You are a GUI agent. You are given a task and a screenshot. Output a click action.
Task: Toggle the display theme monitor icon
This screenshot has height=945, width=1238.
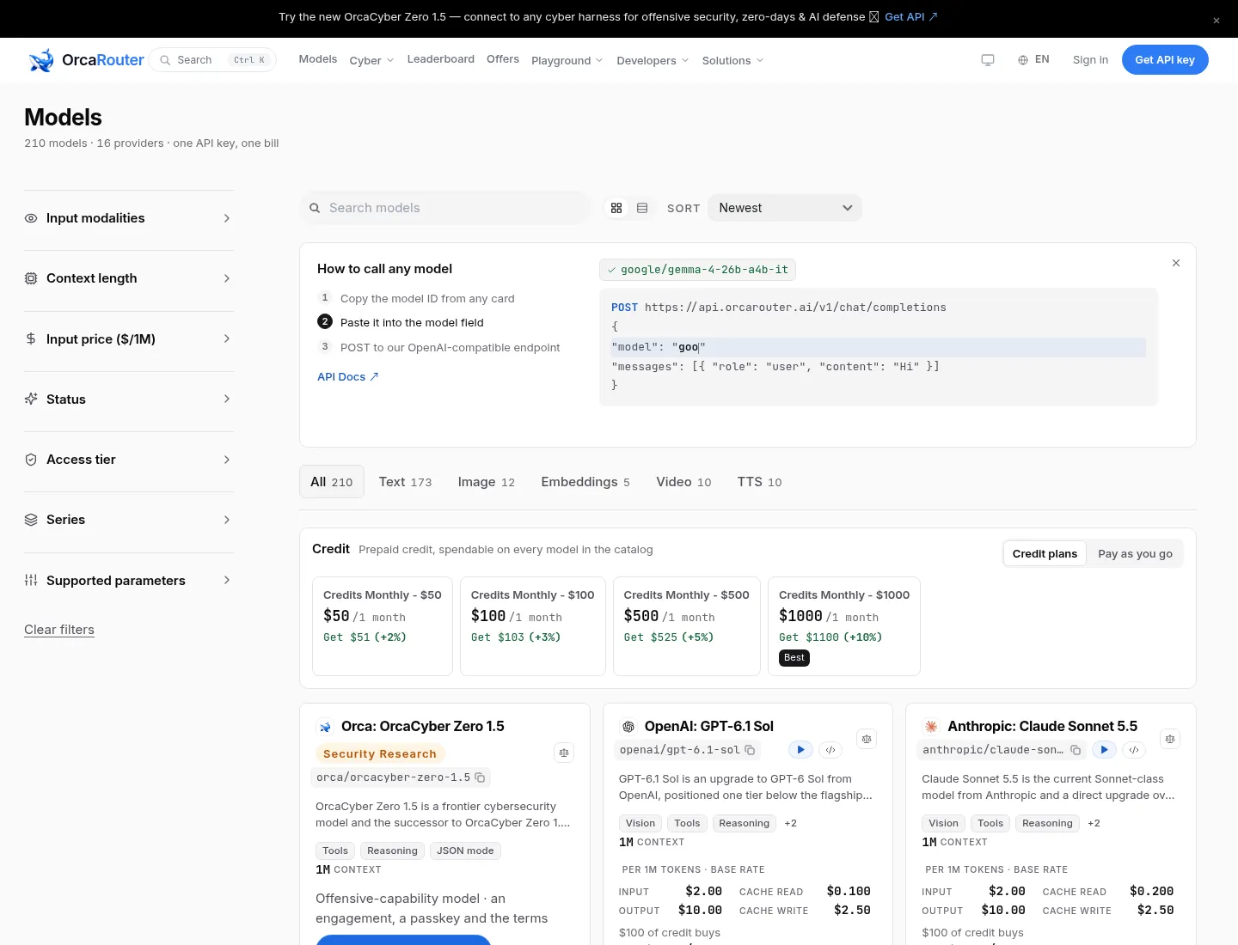[x=988, y=60]
